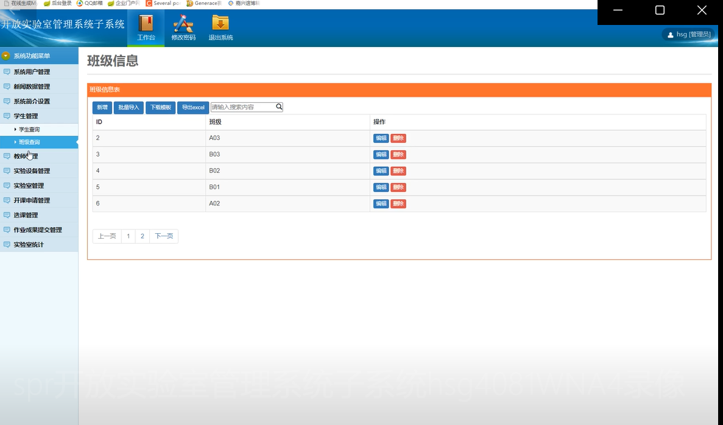This screenshot has height=425, width=723.
Task: Click the icon beside 新闻数据管理
Action: (7, 86)
